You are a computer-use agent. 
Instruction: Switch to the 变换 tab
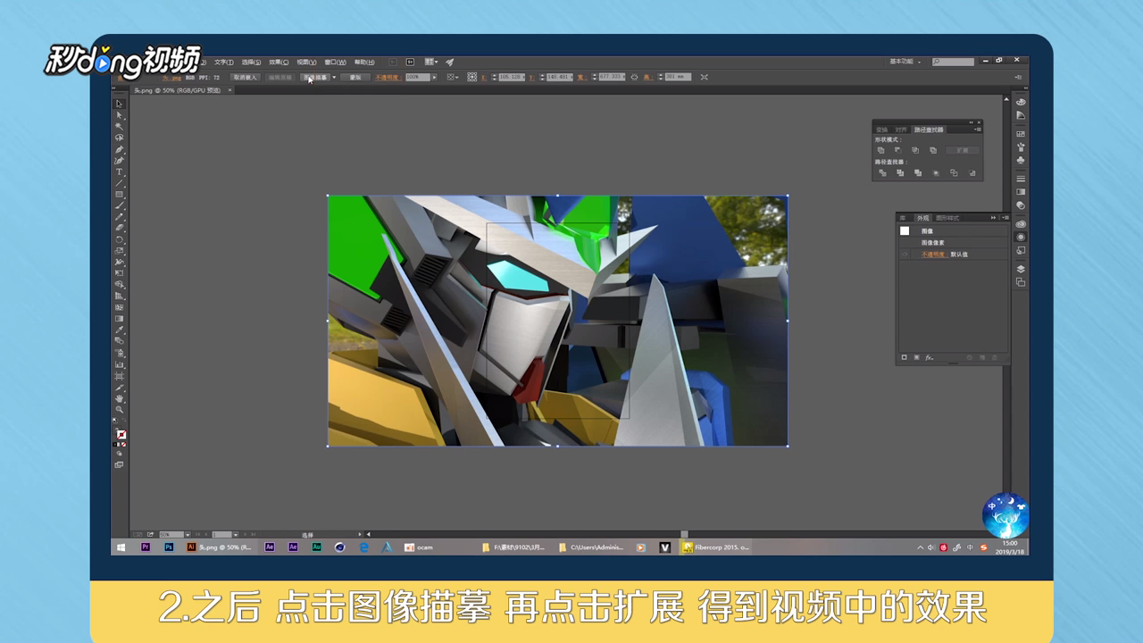(882, 129)
